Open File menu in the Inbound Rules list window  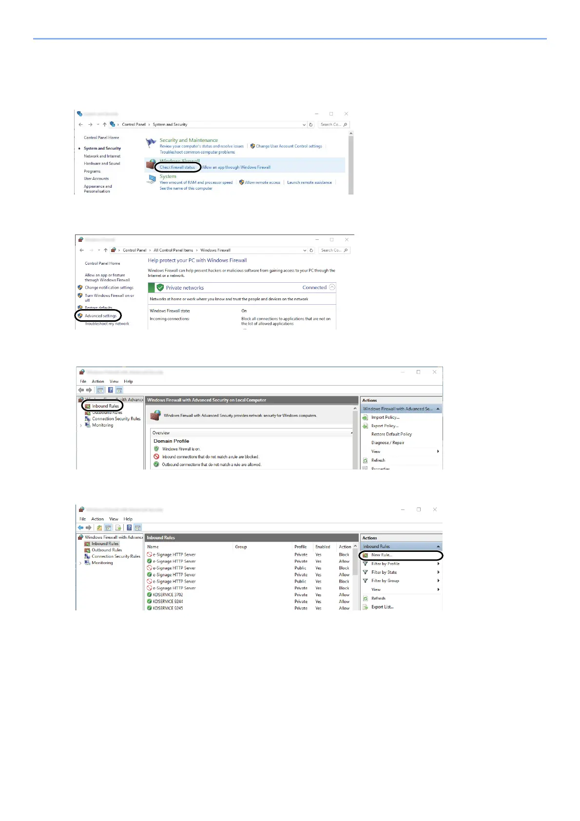(83, 519)
